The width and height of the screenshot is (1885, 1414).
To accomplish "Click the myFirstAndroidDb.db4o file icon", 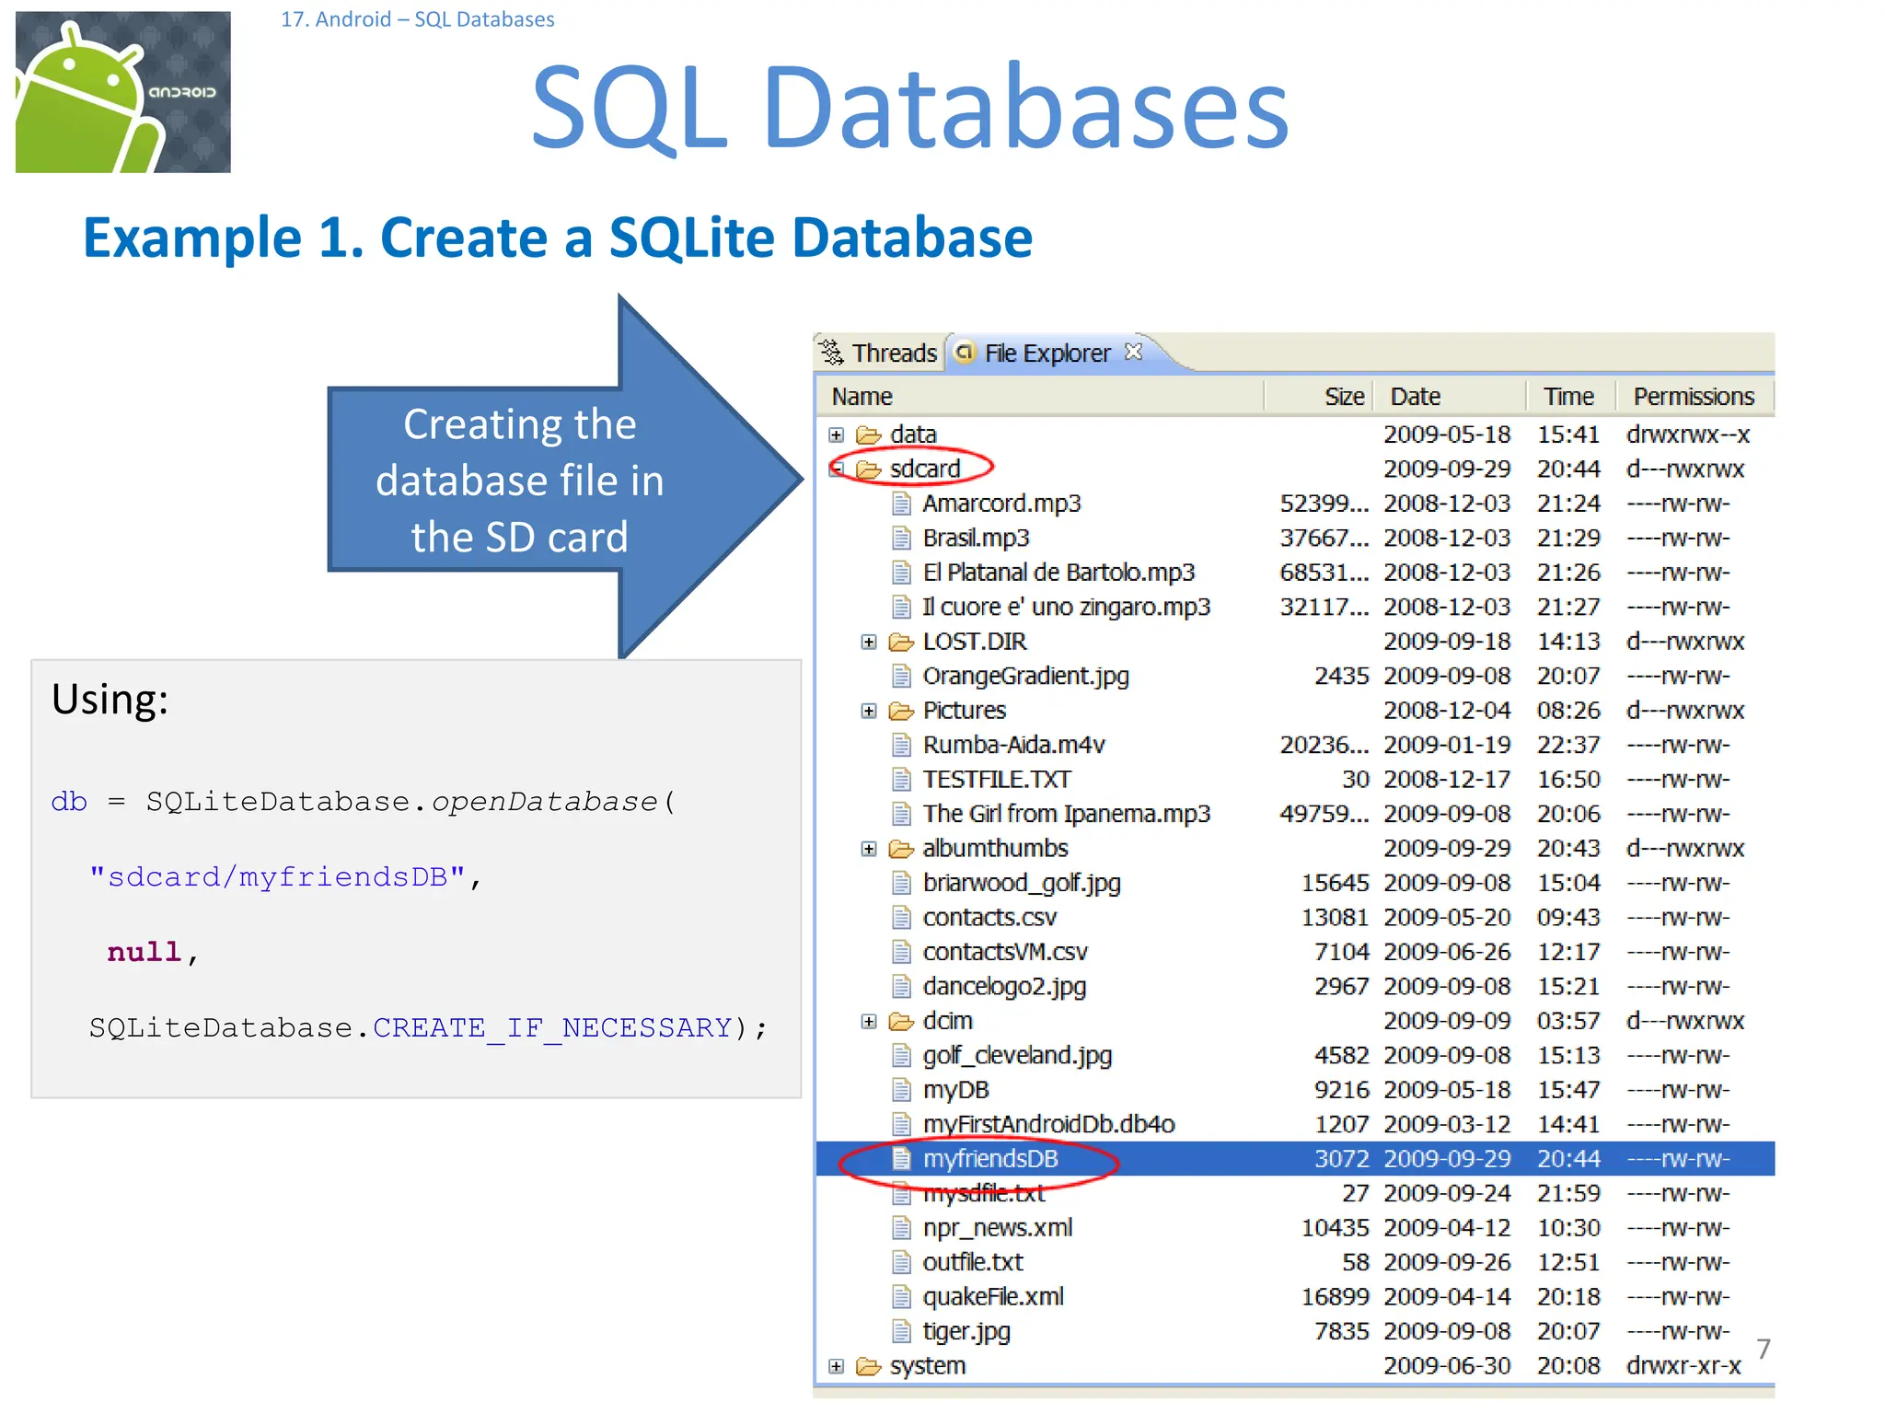I will [x=902, y=1125].
